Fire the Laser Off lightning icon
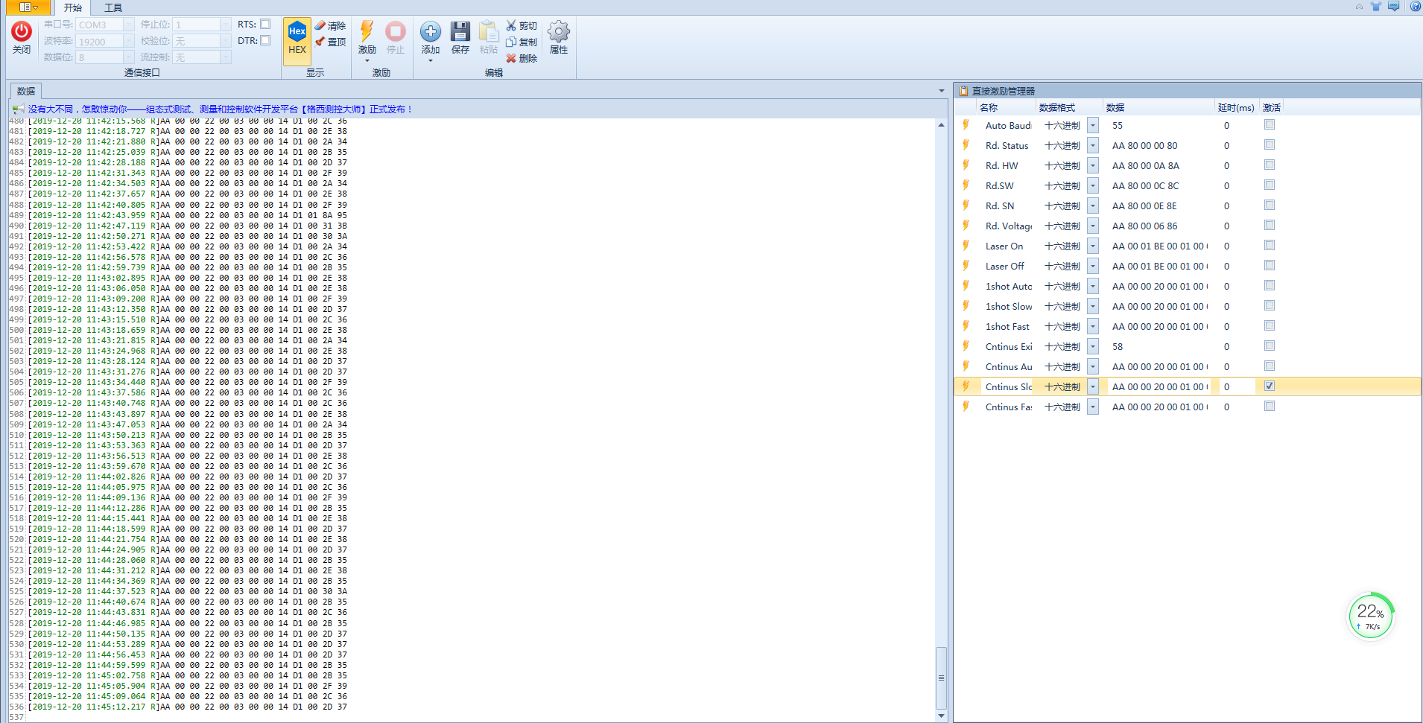The width and height of the screenshot is (1423, 723). click(x=966, y=266)
